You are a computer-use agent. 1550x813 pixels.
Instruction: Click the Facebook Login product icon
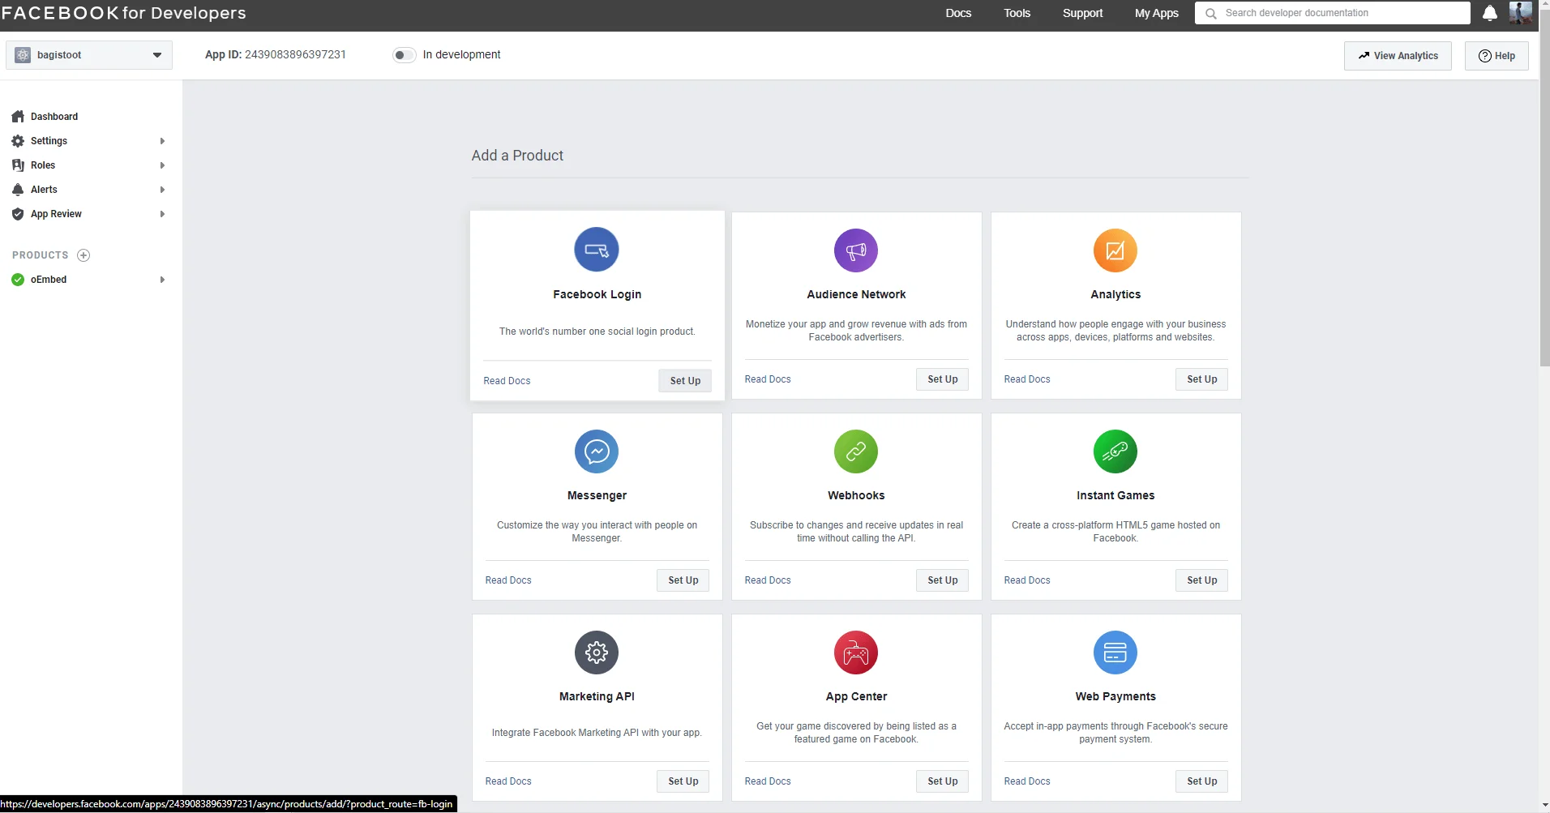(x=597, y=250)
